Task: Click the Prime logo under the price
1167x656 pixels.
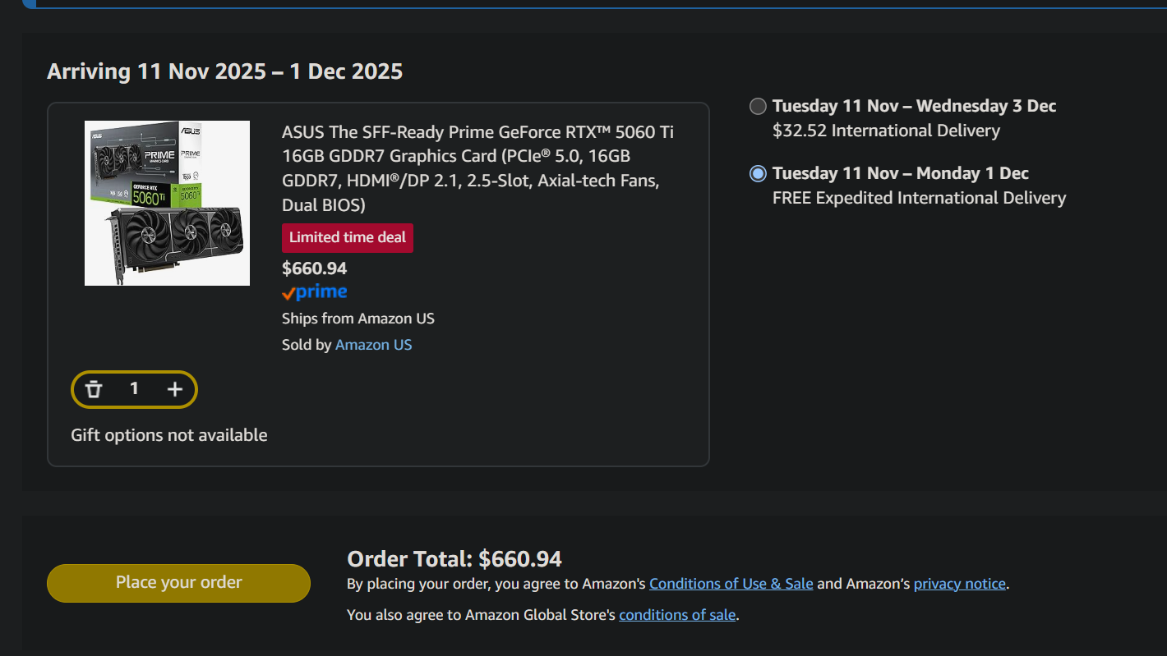Action: coord(315,292)
